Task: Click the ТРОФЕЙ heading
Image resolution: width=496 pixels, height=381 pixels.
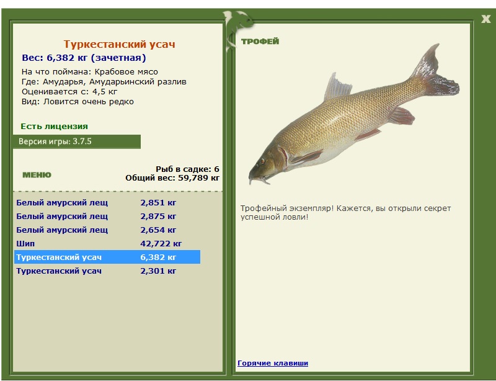Action: (x=260, y=42)
